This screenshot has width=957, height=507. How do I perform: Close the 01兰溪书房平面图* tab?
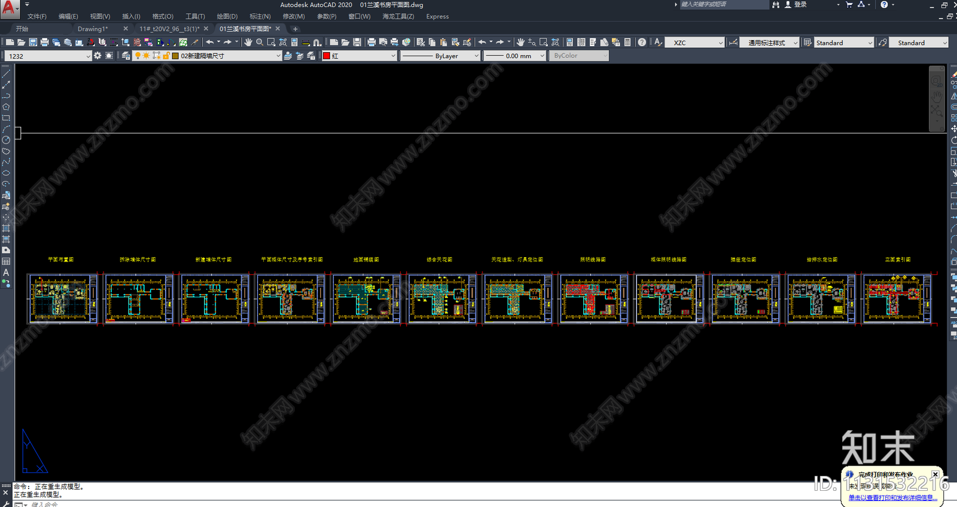tap(278, 29)
